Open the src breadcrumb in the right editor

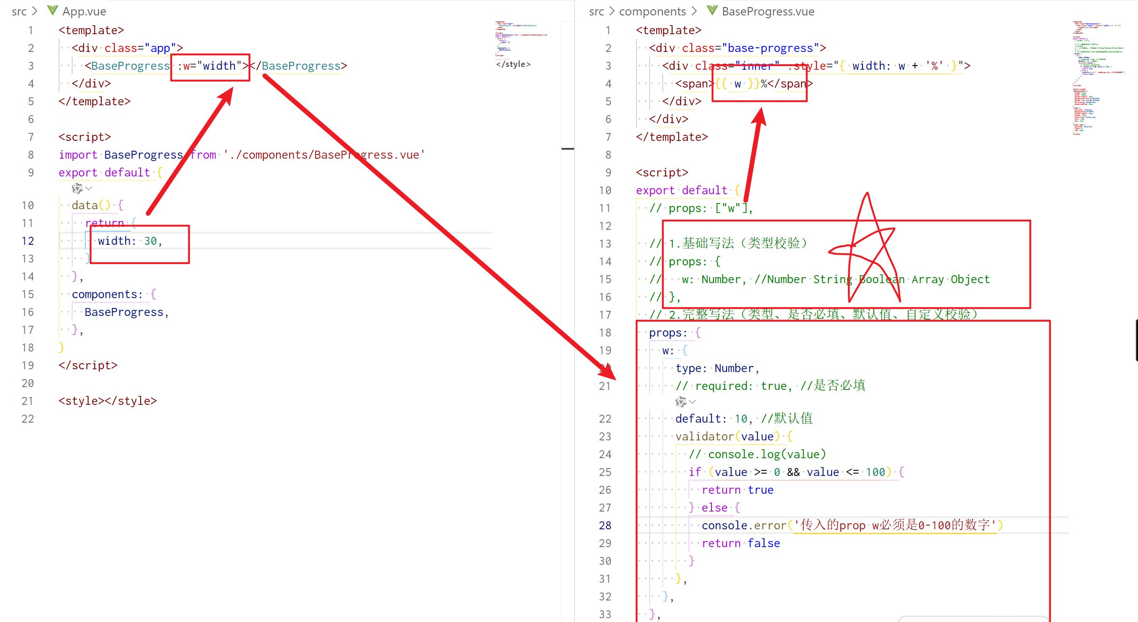tap(596, 11)
